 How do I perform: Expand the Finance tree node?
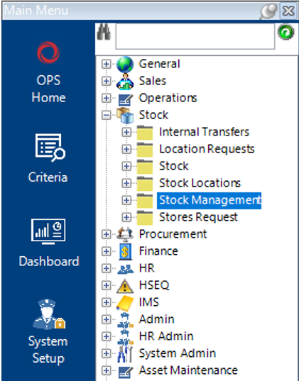[106, 251]
